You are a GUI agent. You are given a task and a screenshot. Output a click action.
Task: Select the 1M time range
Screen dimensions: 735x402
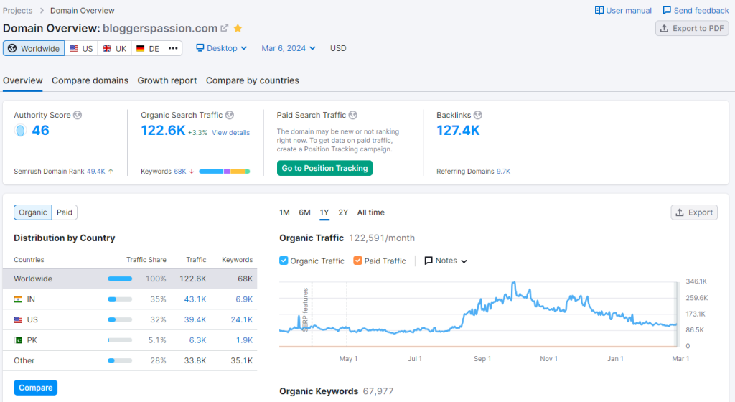tap(284, 212)
